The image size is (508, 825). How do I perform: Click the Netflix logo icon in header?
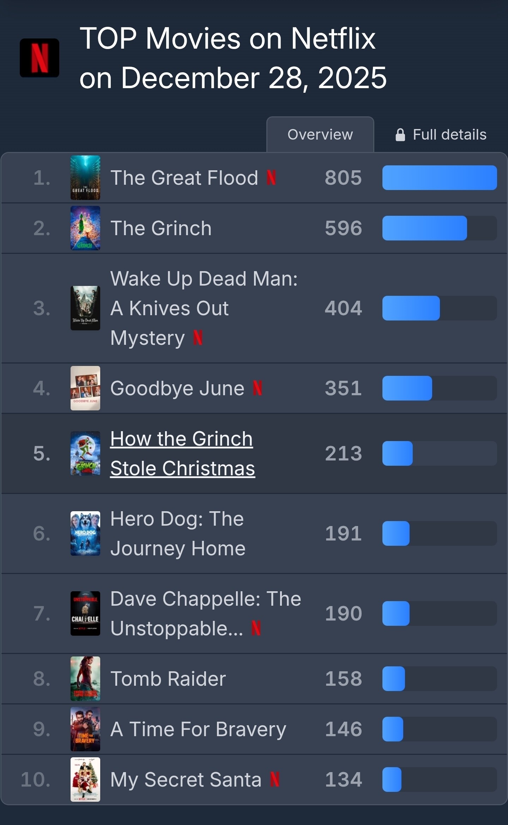point(40,58)
